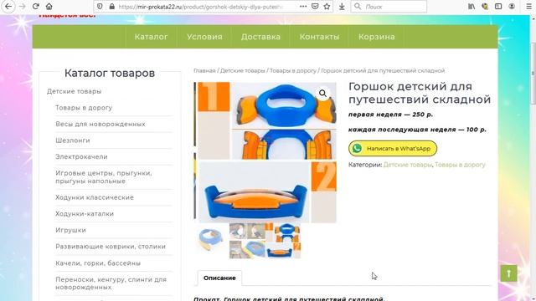
Task: Click the Детские товары breadcrumb link
Action: [242, 70]
